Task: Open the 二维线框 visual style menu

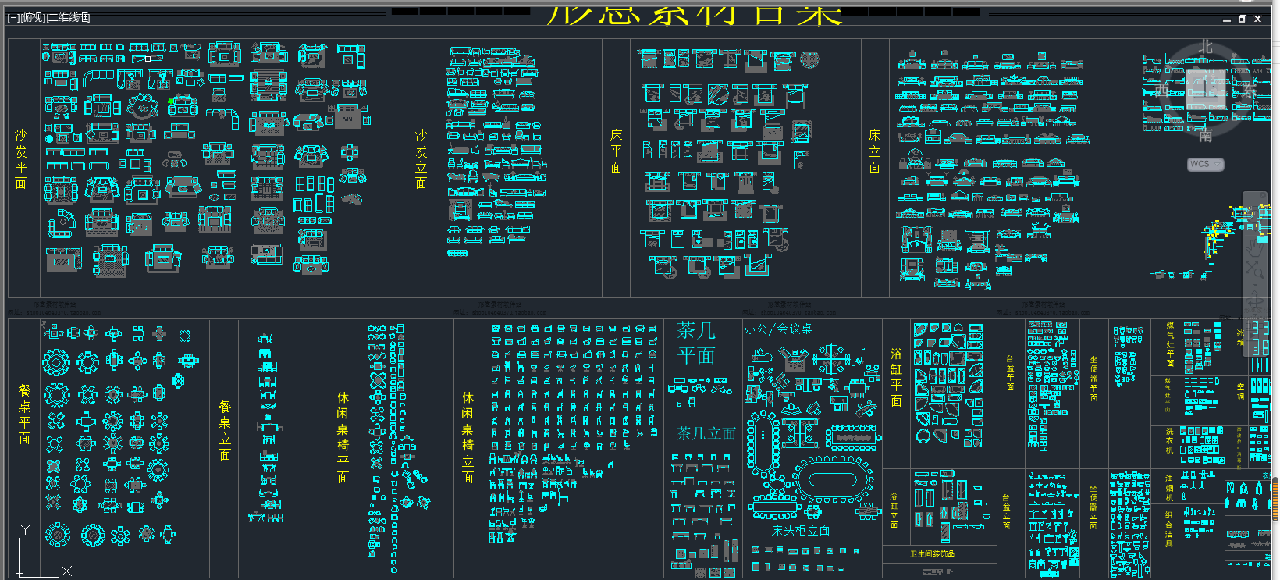Action: tap(69, 17)
